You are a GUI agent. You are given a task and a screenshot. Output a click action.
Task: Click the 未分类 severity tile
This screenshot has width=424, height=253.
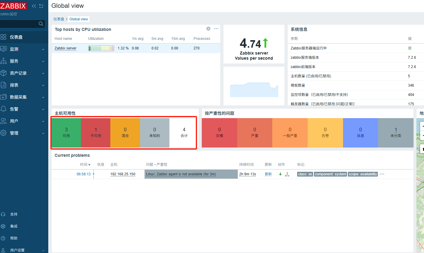point(396,132)
